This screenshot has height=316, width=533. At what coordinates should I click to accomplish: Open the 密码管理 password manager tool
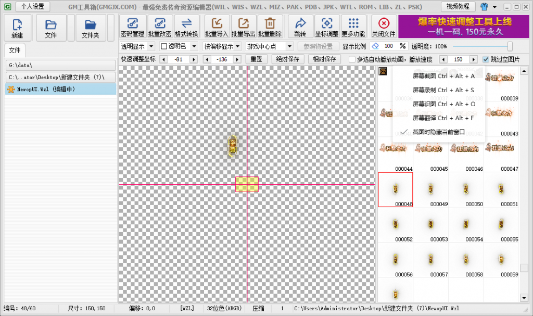click(132, 26)
